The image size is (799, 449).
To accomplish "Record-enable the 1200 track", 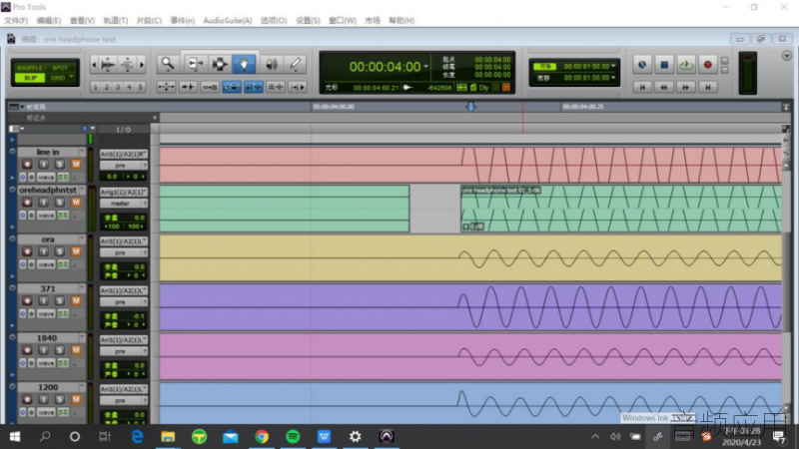I will click(x=27, y=400).
